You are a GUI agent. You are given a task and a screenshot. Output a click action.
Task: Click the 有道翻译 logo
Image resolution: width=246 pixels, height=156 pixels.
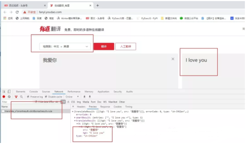tap(50, 29)
